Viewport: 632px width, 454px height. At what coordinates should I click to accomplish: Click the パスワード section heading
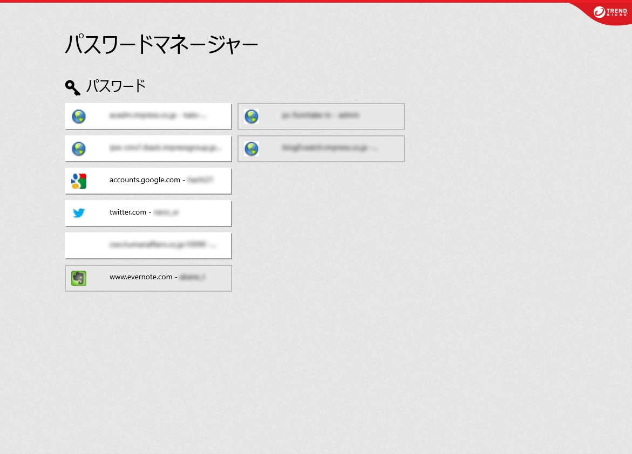tap(116, 86)
